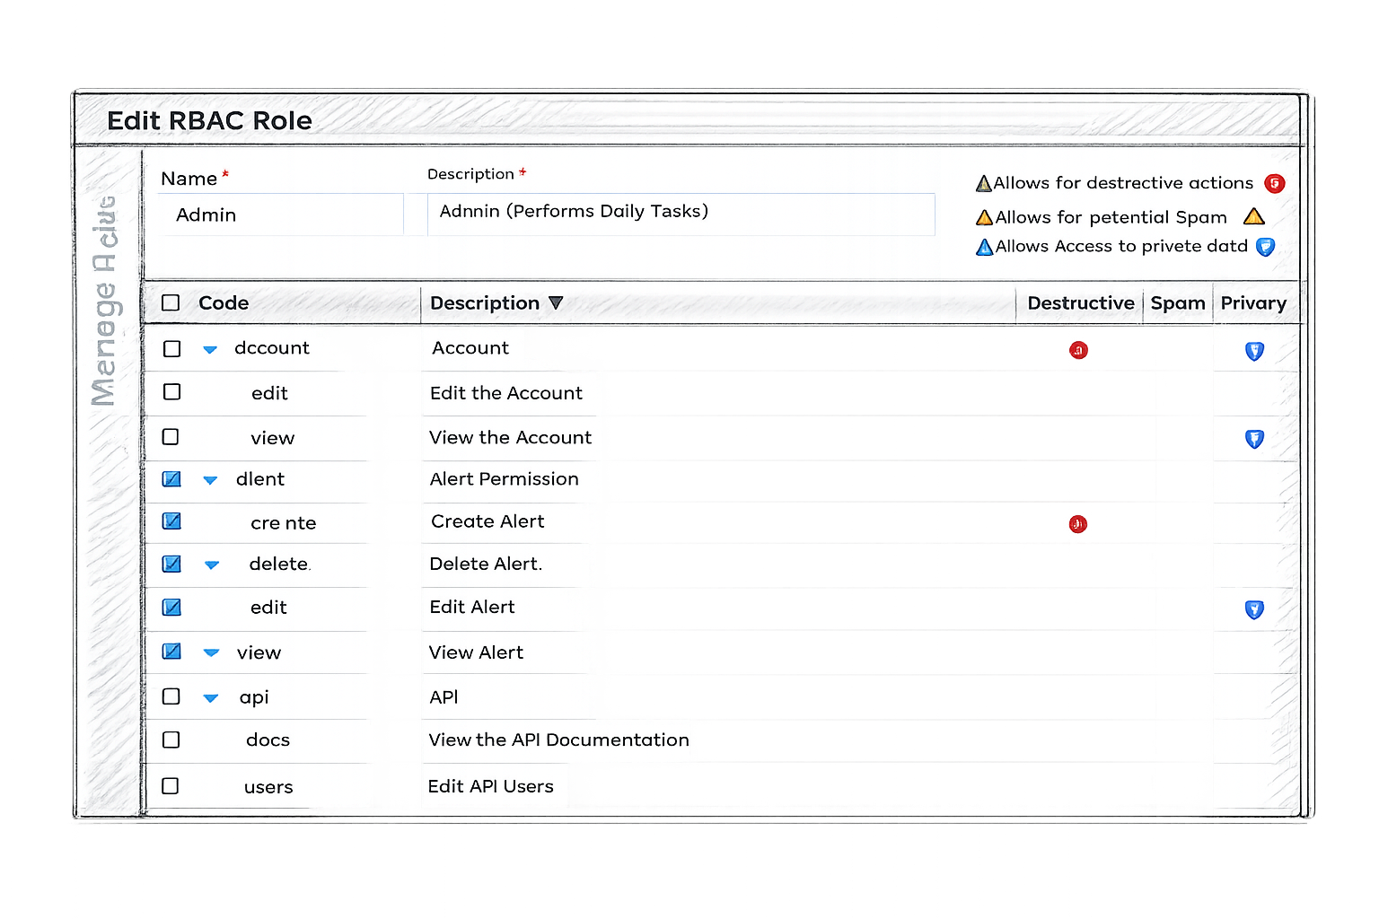Screen dimensions: 1379x919
Task: Uncheck the dlent Alert Permission checkbox
Action: 171,479
